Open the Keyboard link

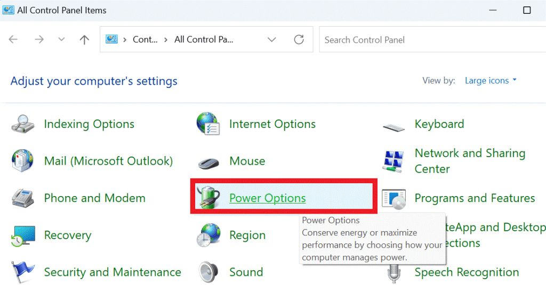(439, 124)
